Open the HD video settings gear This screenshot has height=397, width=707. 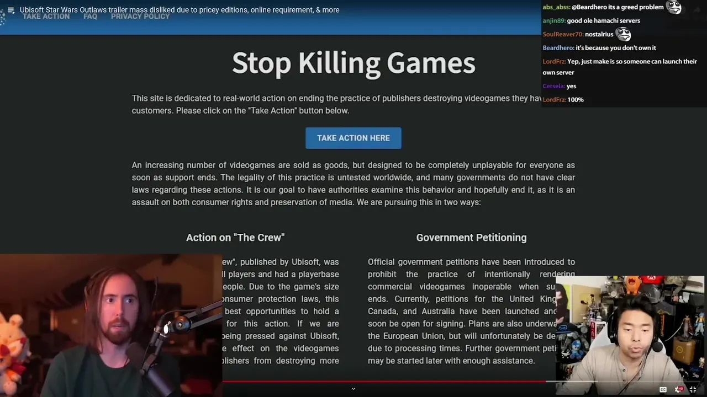(x=678, y=389)
